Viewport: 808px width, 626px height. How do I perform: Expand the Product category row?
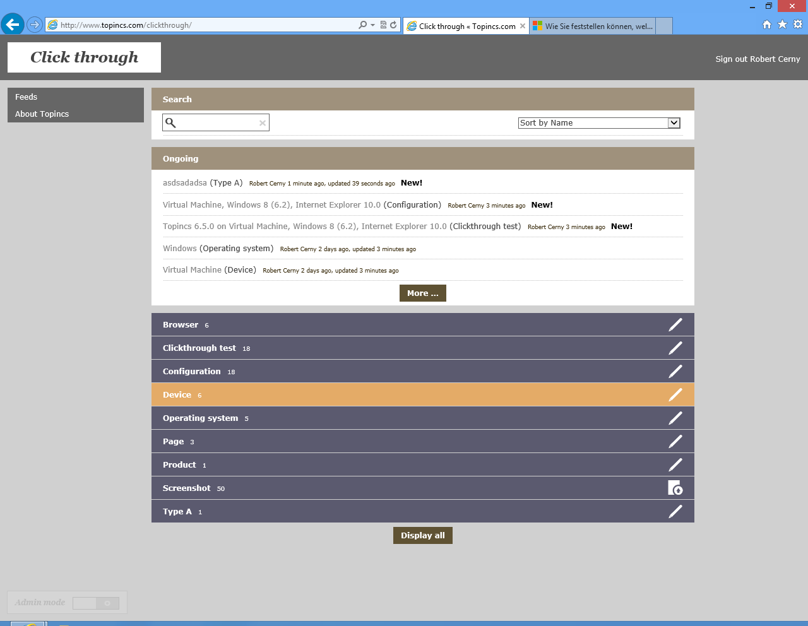tap(180, 465)
